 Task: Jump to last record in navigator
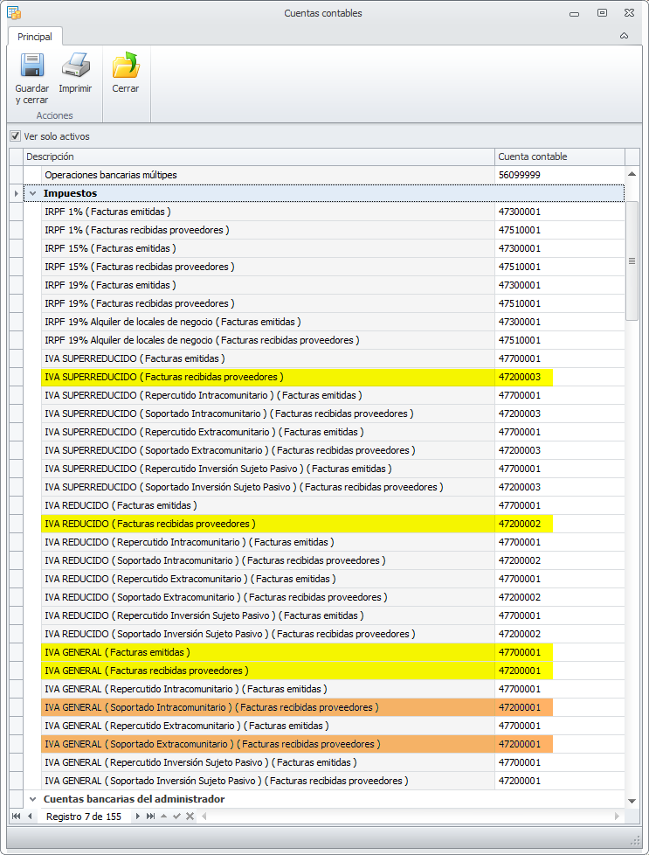pos(150,816)
